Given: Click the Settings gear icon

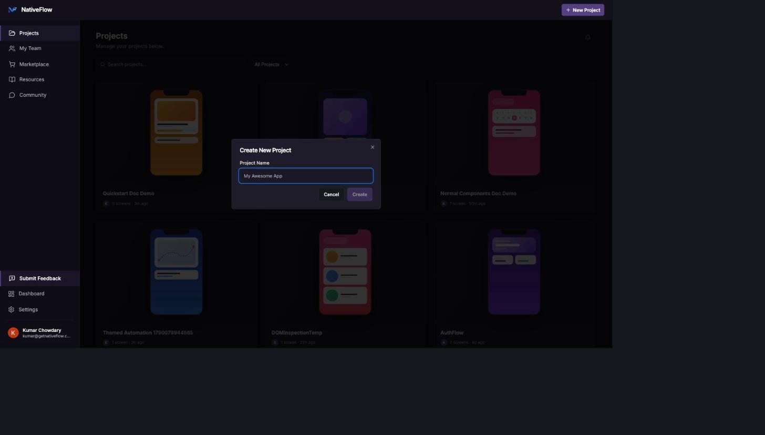Looking at the screenshot, I should coord(11,309).
